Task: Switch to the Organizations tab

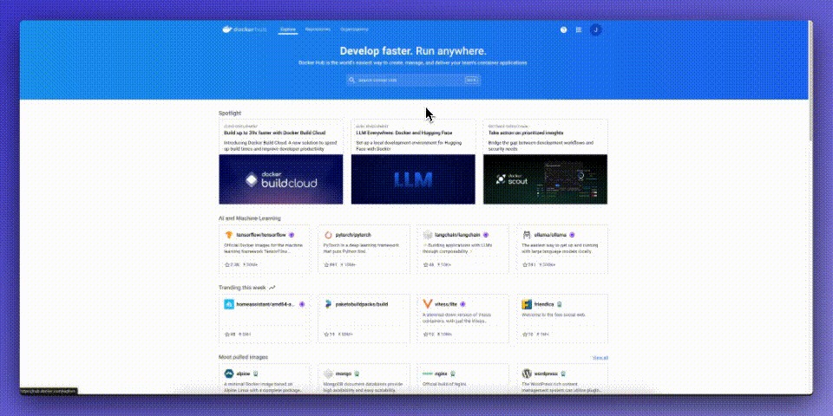Action: [354, 29]
